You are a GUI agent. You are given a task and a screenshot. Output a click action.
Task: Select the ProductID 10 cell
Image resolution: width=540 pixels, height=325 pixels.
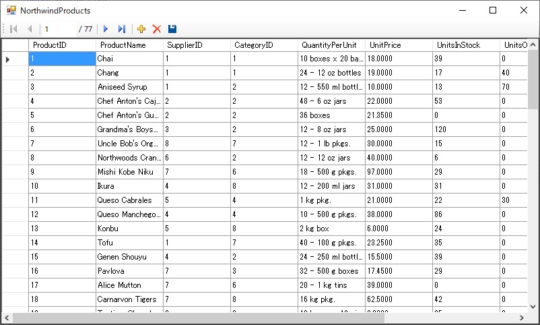62,186
